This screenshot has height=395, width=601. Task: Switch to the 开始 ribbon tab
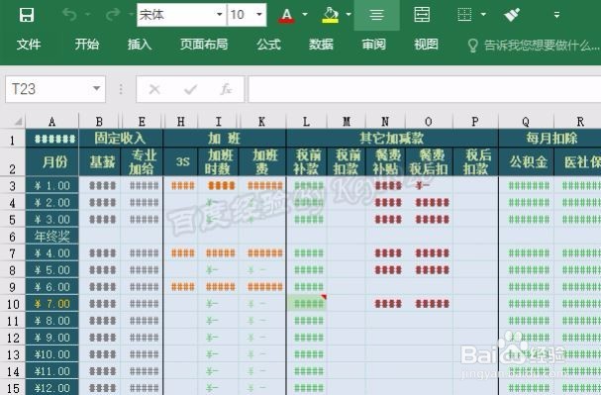86,45
